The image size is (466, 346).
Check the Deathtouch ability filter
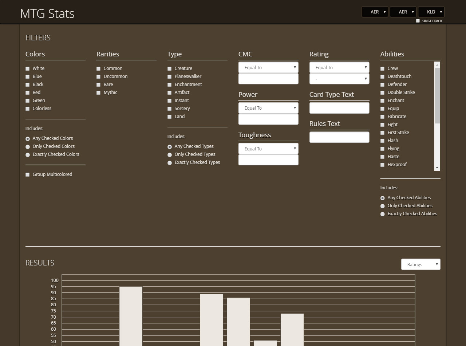click(383, 76)
